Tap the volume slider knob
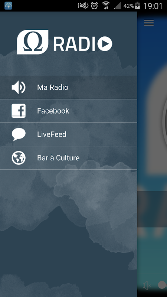 click(x=162, y=285)
